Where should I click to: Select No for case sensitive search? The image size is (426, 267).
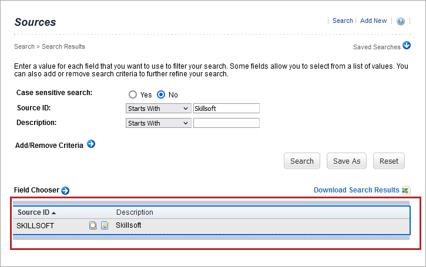(161, 94)
